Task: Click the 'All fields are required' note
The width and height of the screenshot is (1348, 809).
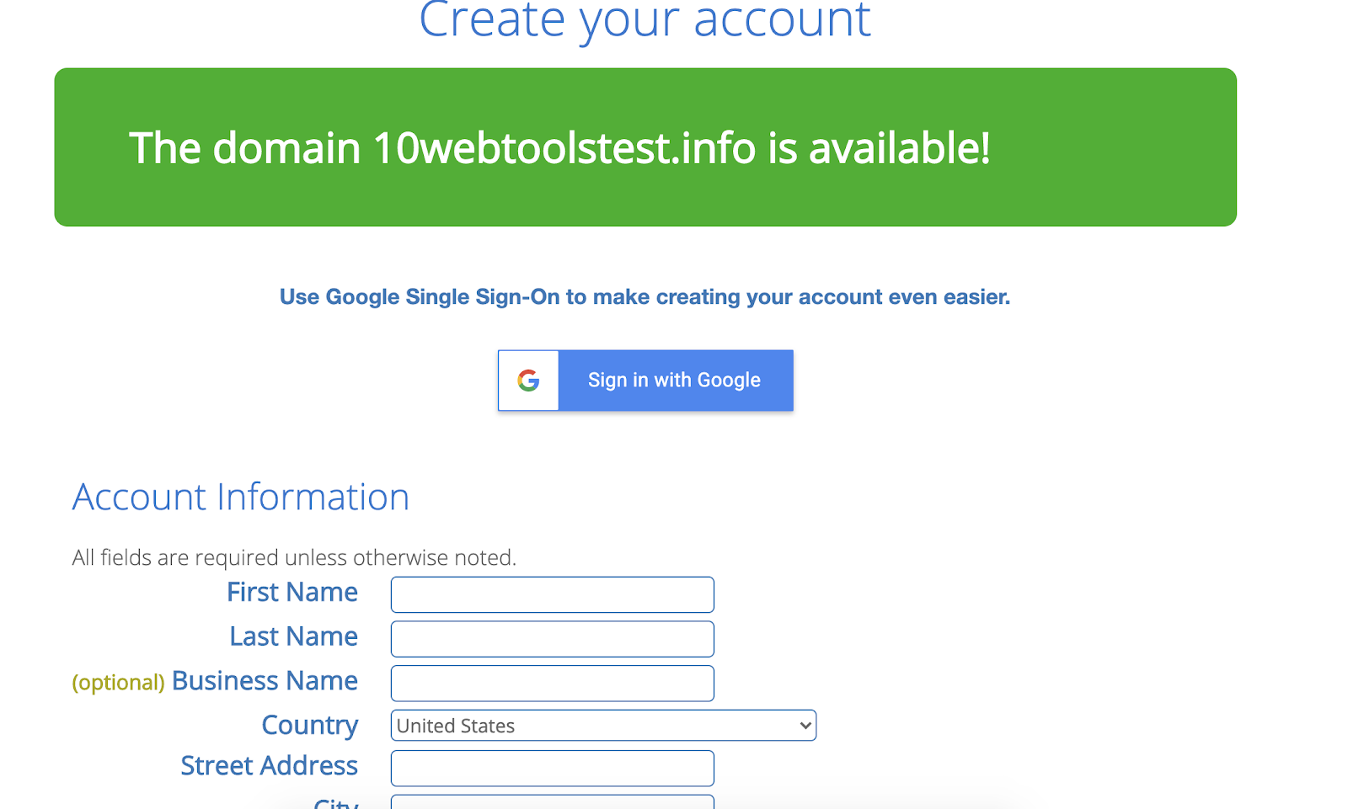Action: (294, 557)
